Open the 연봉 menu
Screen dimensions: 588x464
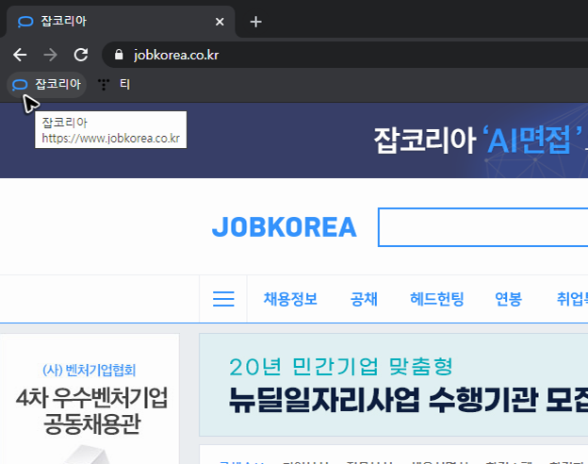(x=509, y=299)
